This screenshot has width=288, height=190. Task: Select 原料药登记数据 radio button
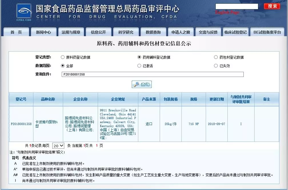pos(63,57)
